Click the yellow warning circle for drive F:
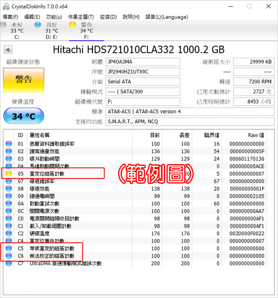Image resolution: width=278 pixels, height=298 pixels. (72, 25)
